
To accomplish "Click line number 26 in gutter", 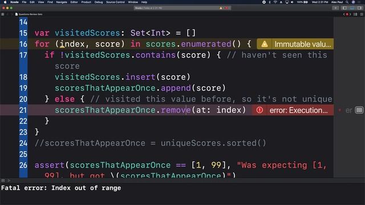I will click(x=23, y=165).
